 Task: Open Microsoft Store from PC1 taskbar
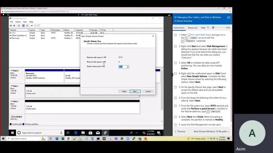pyautogui.click(x=90, y=133)
